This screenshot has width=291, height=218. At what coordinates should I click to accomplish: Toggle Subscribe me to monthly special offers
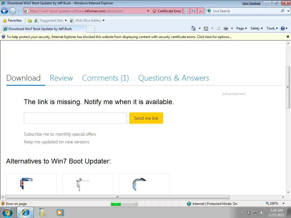[60, 134]
